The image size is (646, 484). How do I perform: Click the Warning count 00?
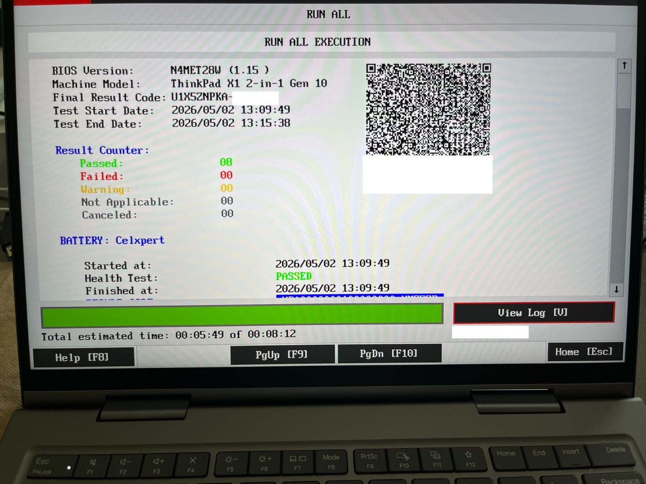click(x=227, y=188)
